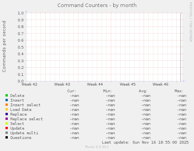Click the 'Min:' column header

coord(107,91)
